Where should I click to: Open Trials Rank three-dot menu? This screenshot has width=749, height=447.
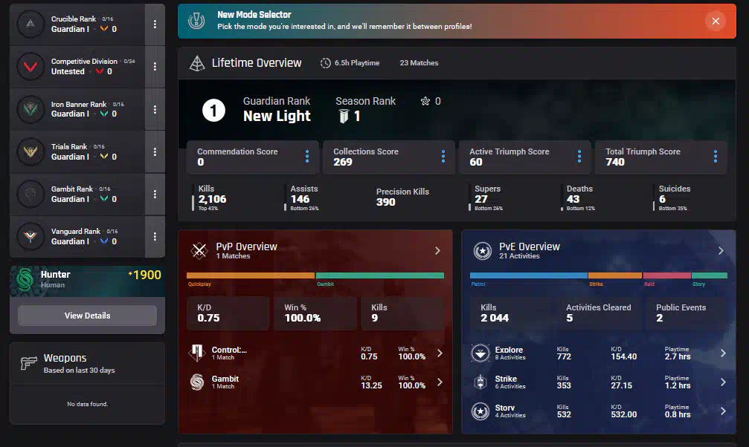click(x=155, y=151)
